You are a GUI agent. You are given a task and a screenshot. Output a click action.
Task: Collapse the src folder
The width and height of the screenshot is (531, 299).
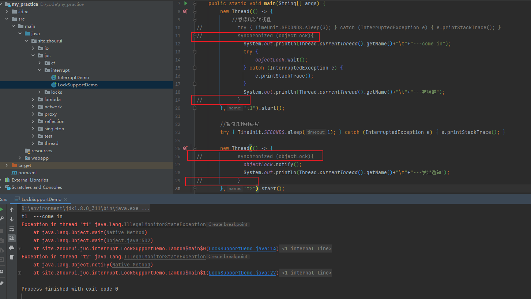point(7,19)
